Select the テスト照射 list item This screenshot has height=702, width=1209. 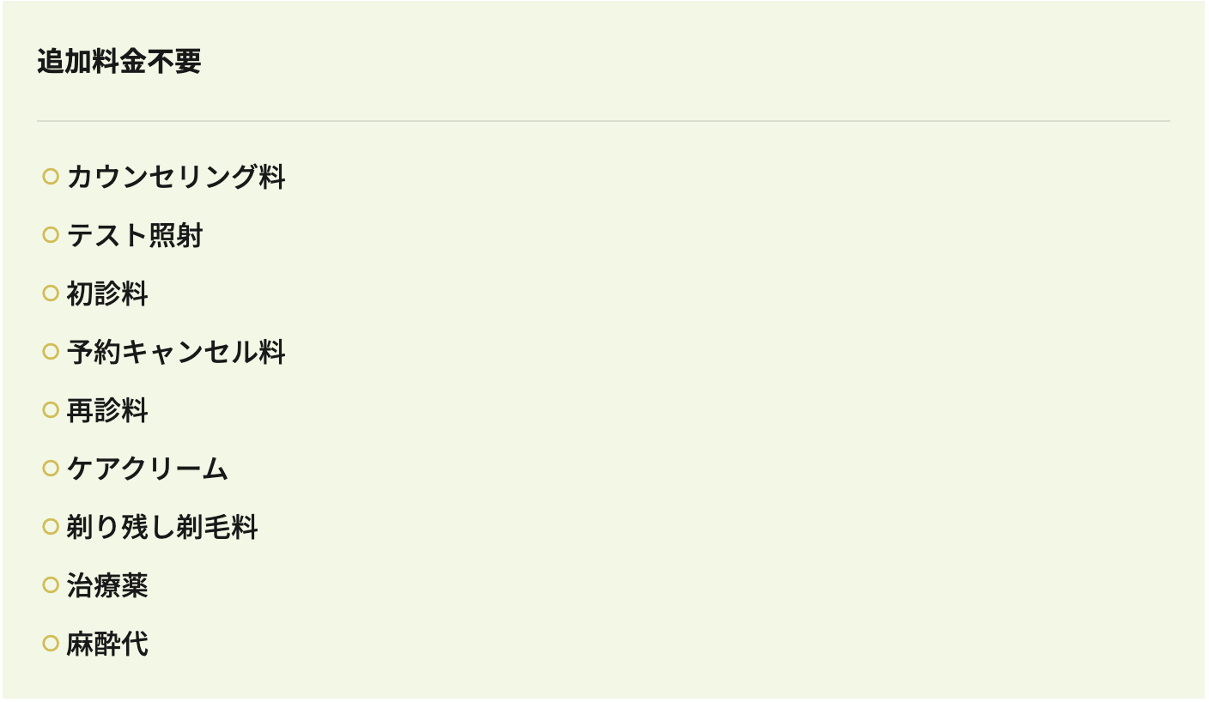point(135,235)
